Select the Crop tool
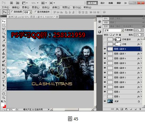 pos(4,37)
